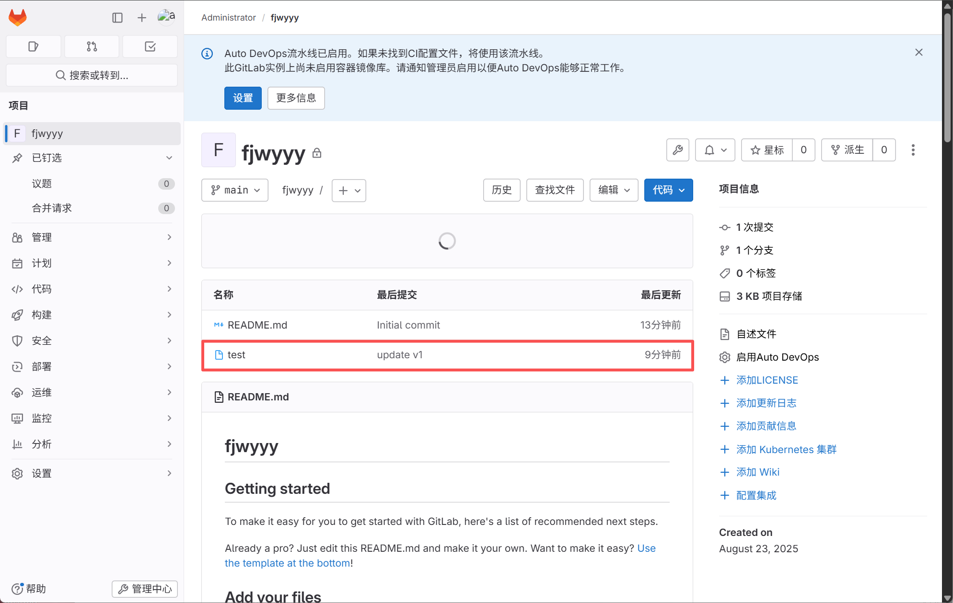Open the to-do list checkmark icon
This screenshot has height=603, width=953.
pyautogui.click(x=150, y=46)
